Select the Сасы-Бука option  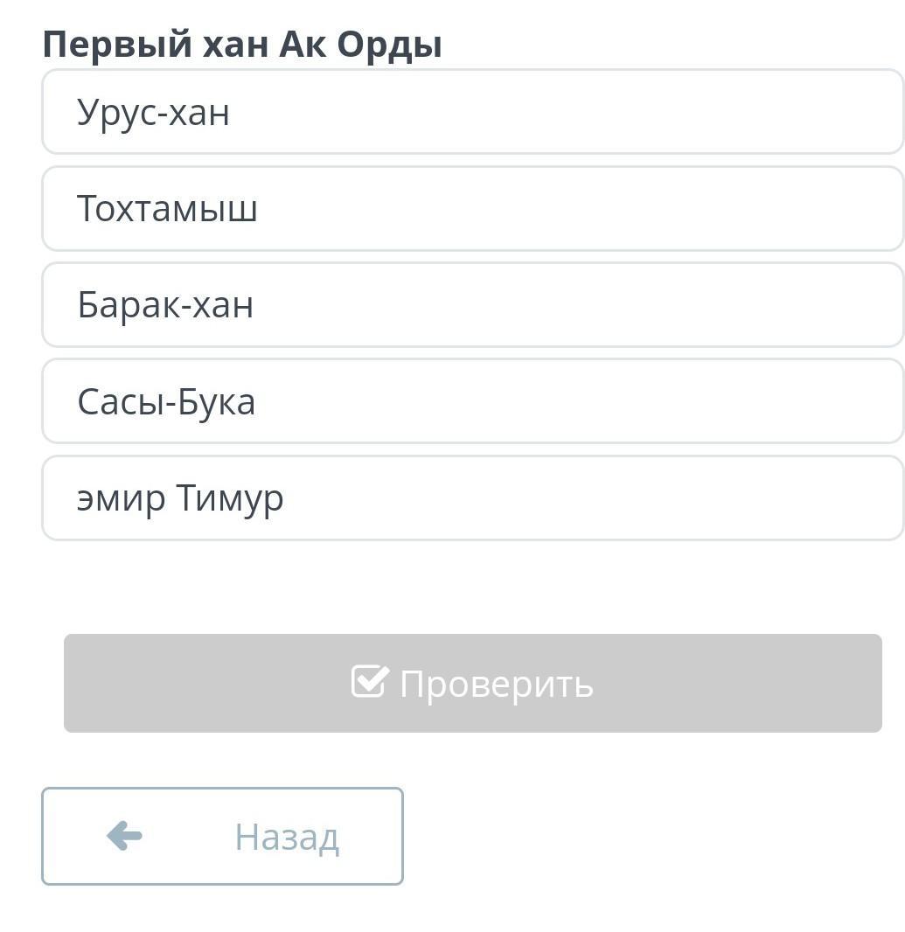[x=166, y=402]
